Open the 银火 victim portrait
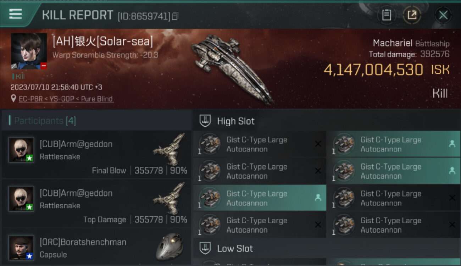461x266 pixels. 29,51
